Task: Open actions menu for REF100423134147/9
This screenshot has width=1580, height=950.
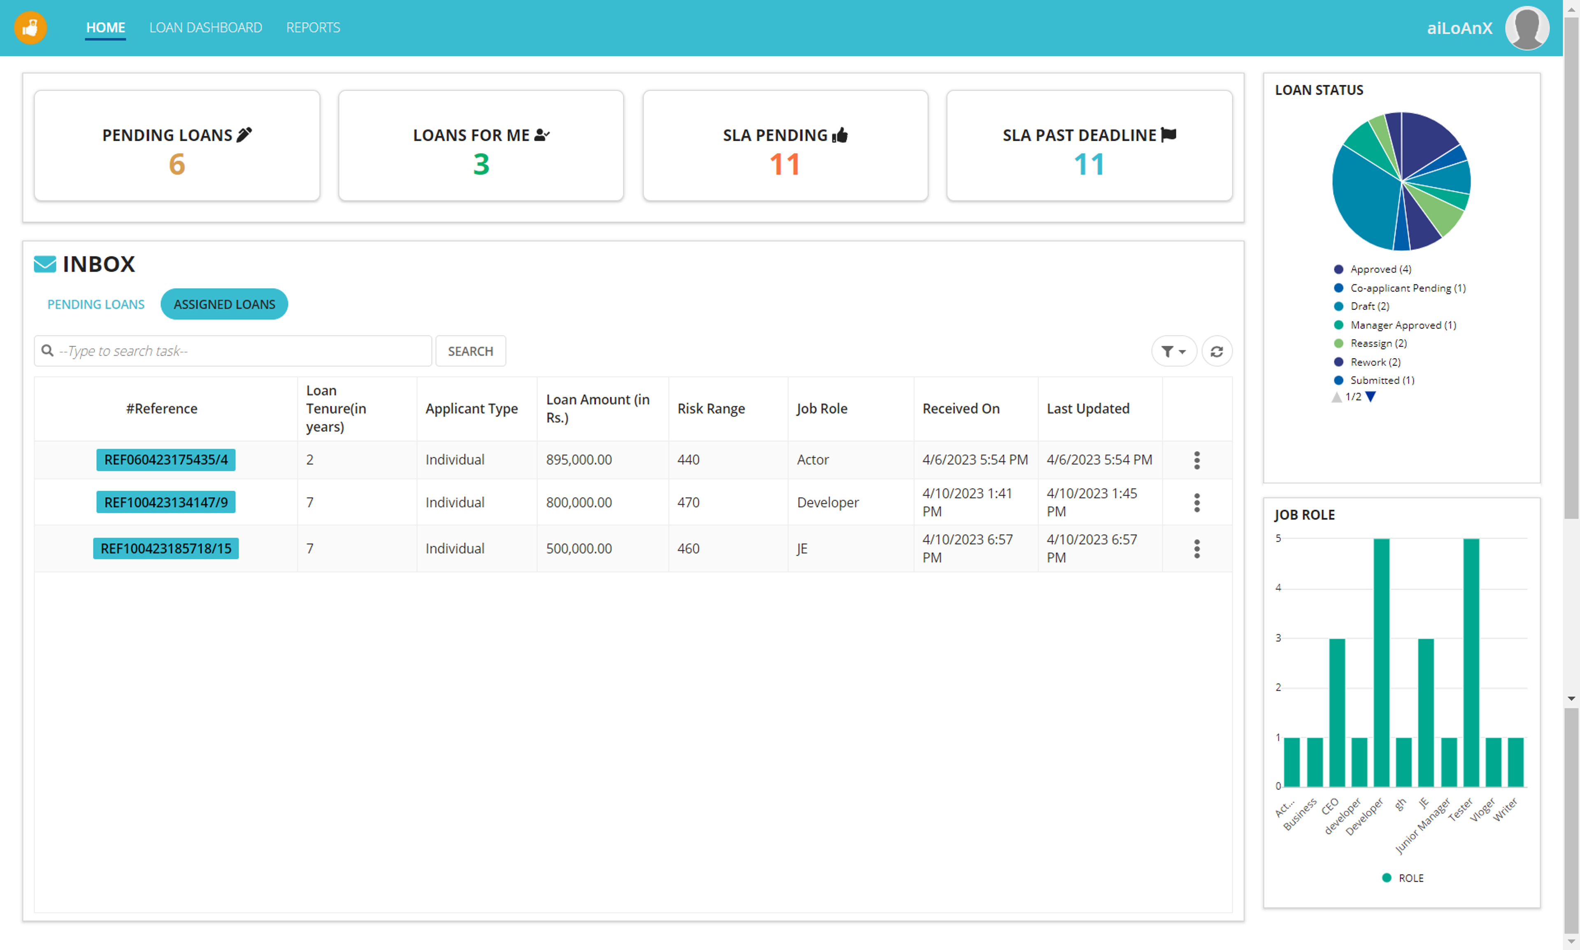Action: [1197, 503]
